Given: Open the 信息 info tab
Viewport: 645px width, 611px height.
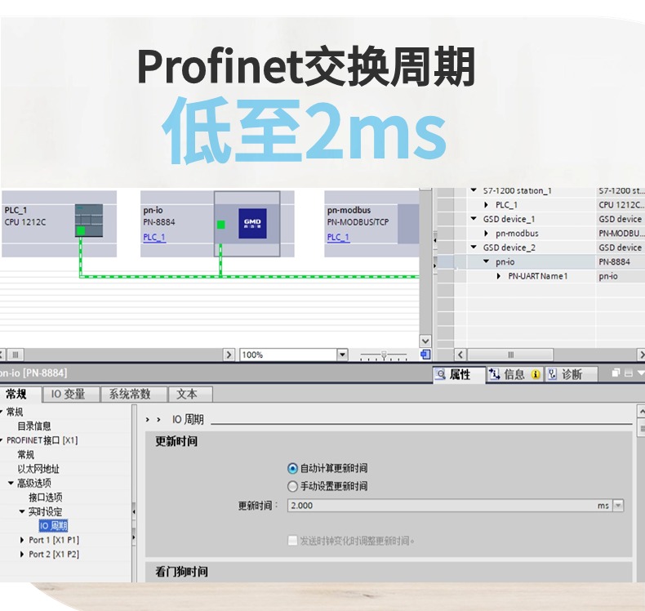Looking at the screenshot, I should point(514,374).
